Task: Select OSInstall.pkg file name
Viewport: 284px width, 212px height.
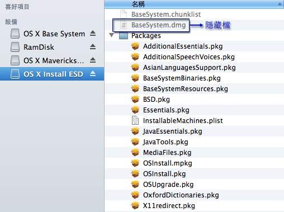Action: [x=164, y=174]
